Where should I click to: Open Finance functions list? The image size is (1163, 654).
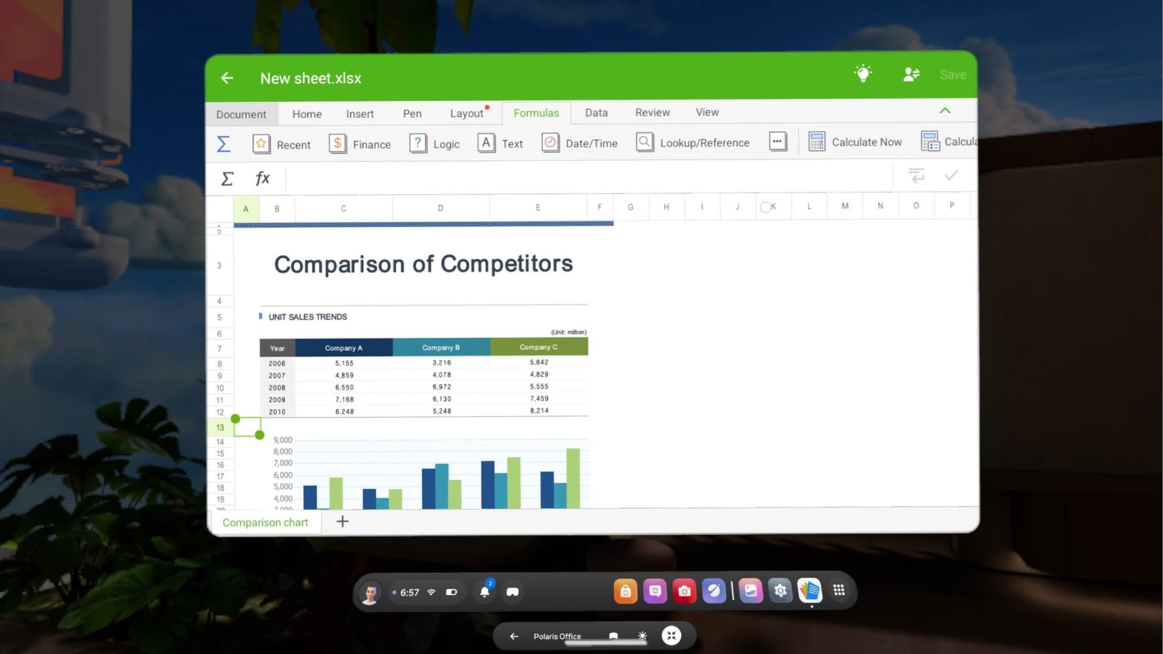[x=360, y=144]
